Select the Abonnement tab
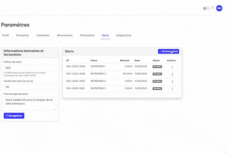 point(65,35)
